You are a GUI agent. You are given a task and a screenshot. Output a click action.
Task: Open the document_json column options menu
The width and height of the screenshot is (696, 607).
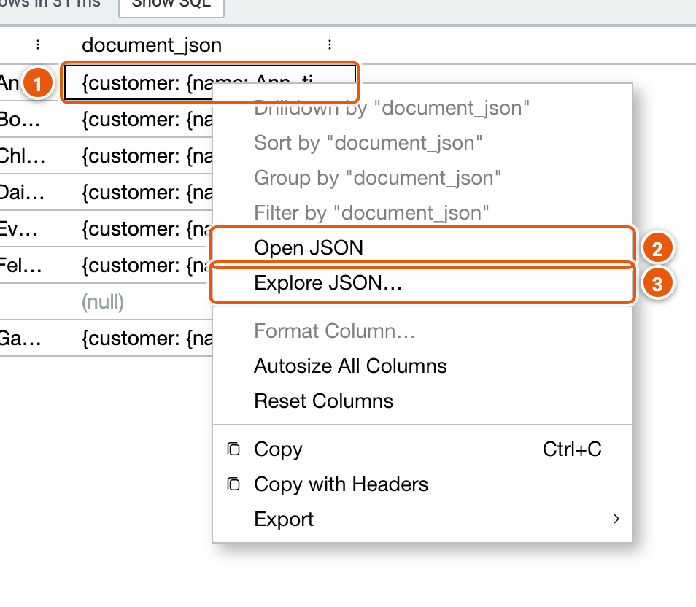(329, 45)
